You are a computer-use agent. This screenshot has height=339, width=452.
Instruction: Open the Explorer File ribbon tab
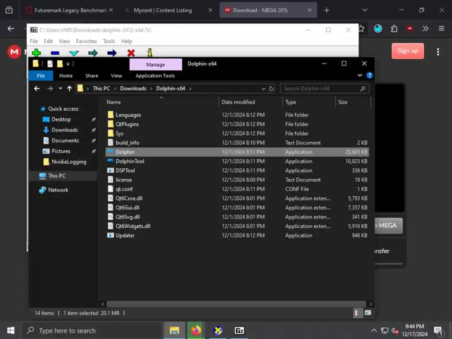[x=41, y=76]
